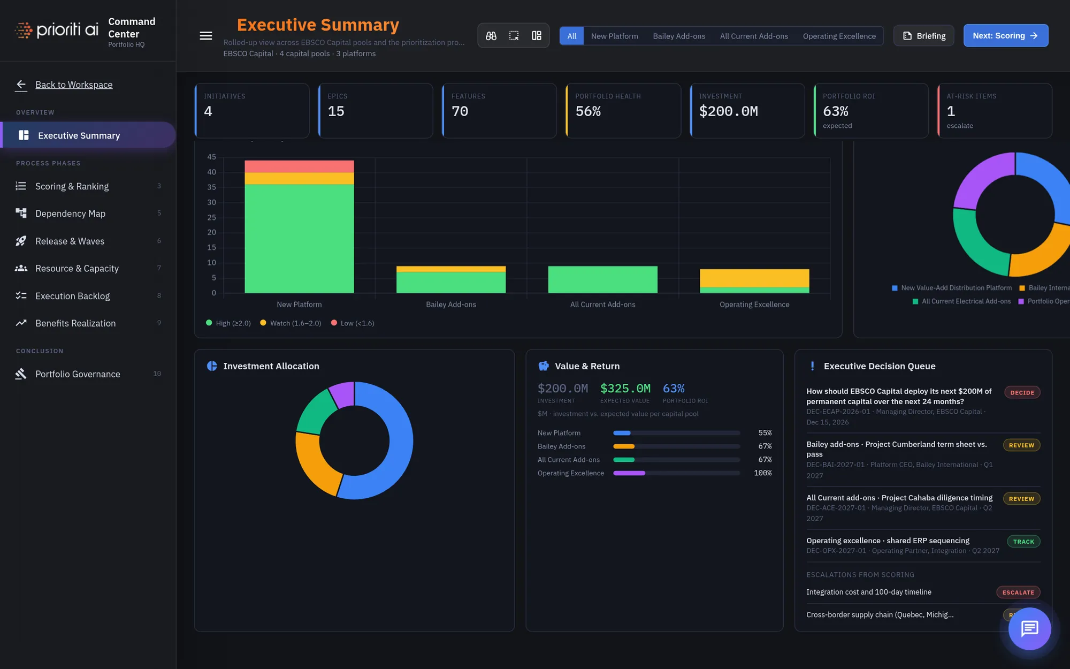Click the Release & Waves rocket icon
This screenshot has height=669, width=1070.
21,241
